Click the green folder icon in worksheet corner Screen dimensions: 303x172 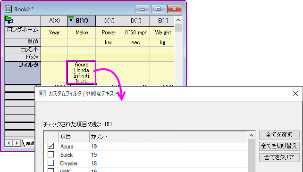(x=9, y=20)
